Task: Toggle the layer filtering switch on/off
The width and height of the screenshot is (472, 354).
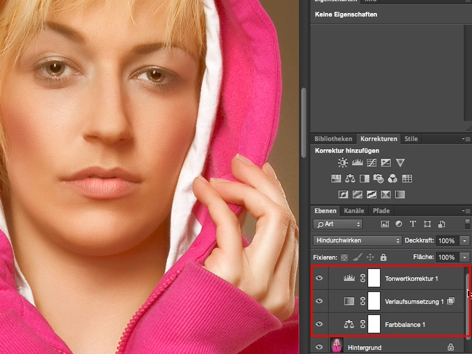Action: pos(467,224)
